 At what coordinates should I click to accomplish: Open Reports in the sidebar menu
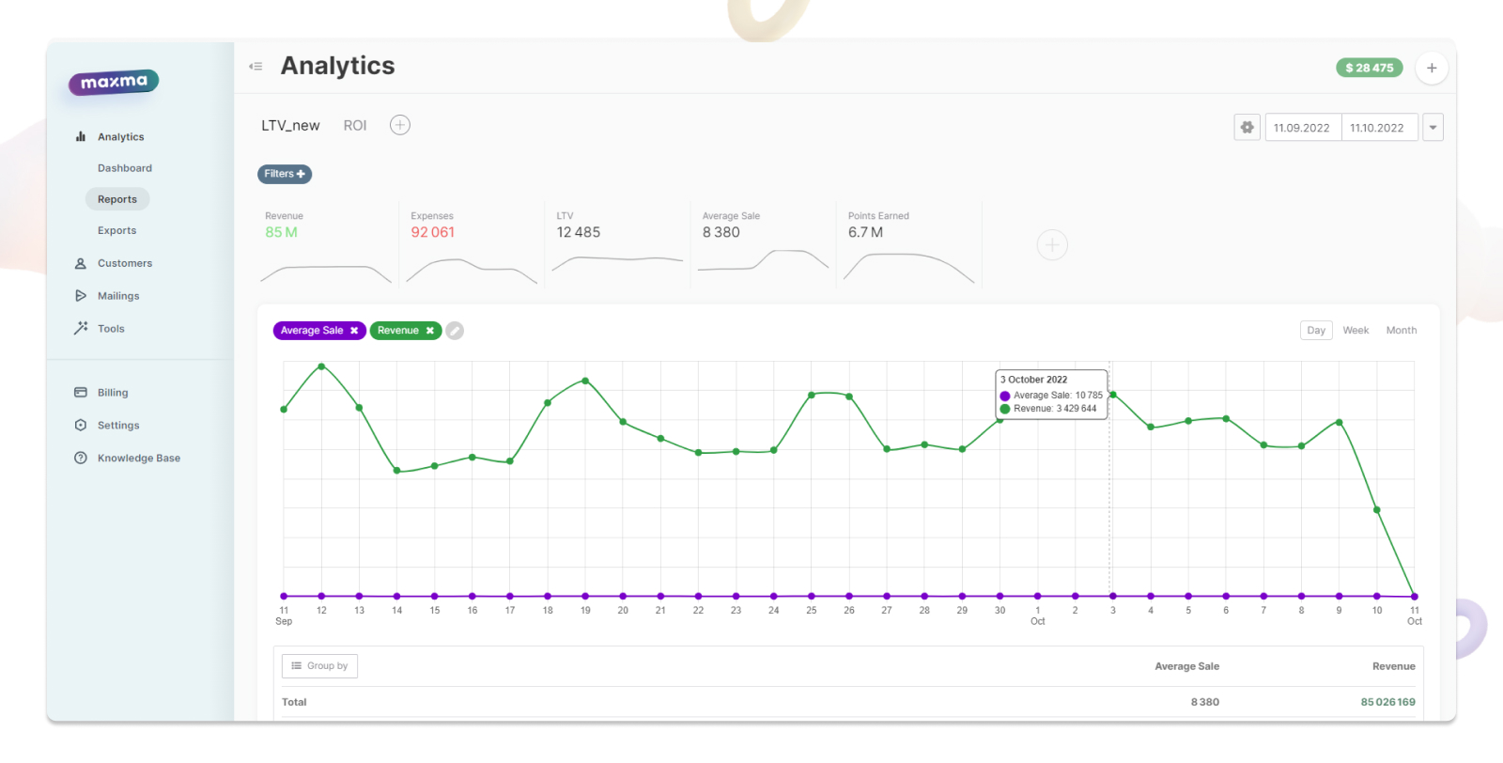(x=117, y=199)
